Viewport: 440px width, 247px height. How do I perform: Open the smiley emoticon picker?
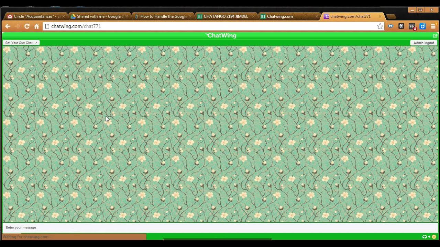pyautogui.click(x=434, y=237)
